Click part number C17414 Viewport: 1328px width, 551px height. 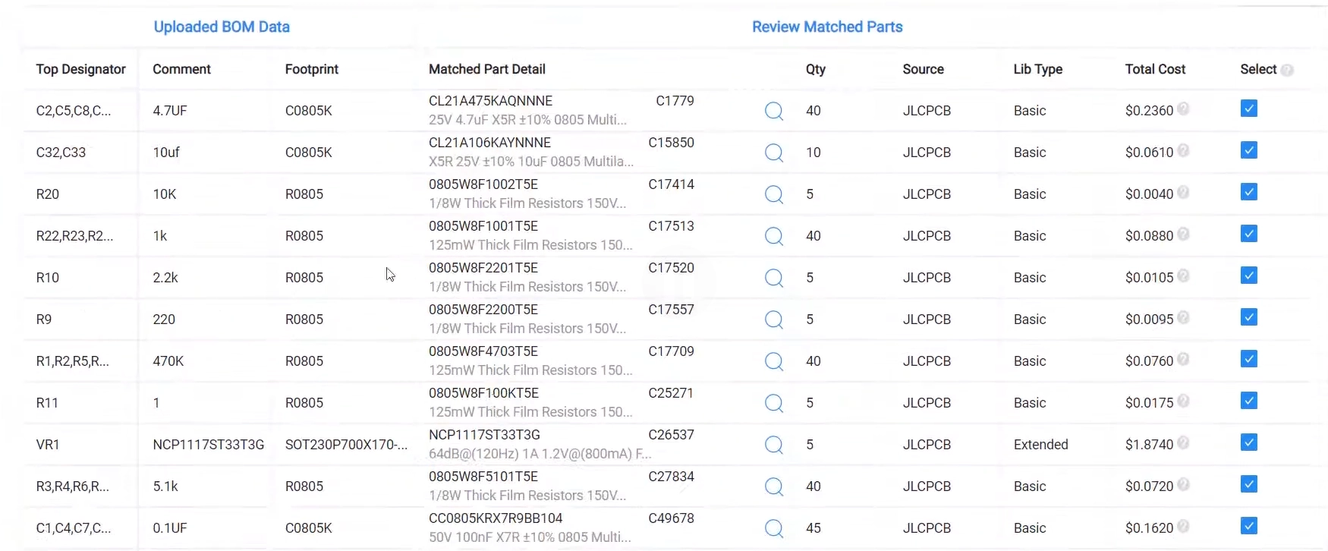pyautogui.click(x=671, y=184)
